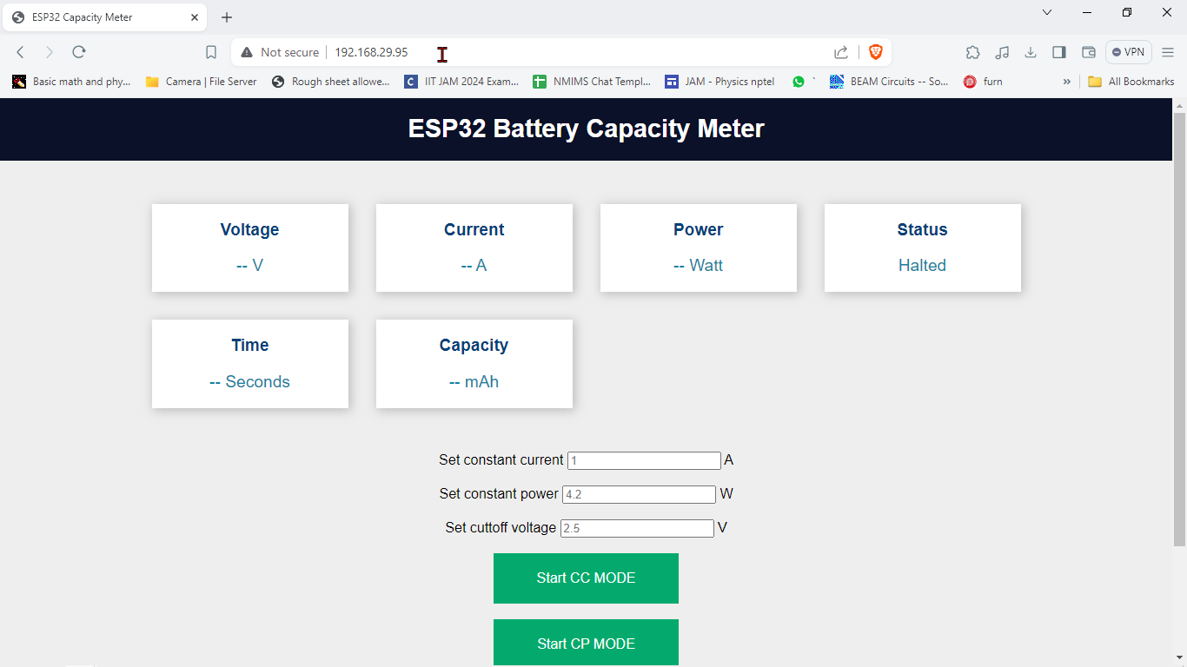1187x667 pixels.
Task: Open the Rough sheet allowe... bookmark
Action: pos(331,82)
